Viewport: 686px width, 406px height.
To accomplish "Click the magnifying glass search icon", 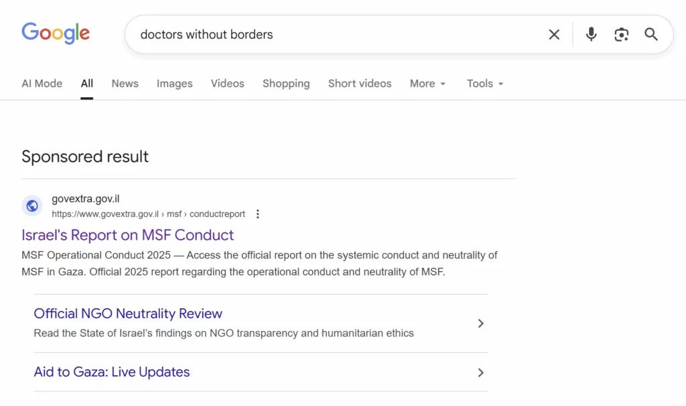I will tap(651, 34).
